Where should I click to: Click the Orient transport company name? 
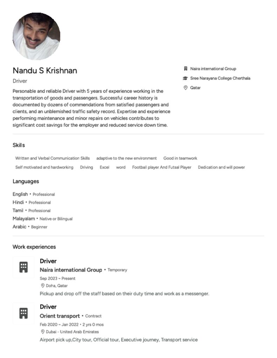point(60,316)
